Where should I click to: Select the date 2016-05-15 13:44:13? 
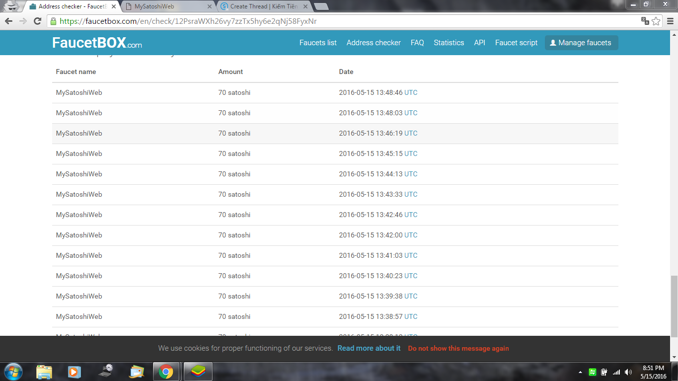click(371, 174)
